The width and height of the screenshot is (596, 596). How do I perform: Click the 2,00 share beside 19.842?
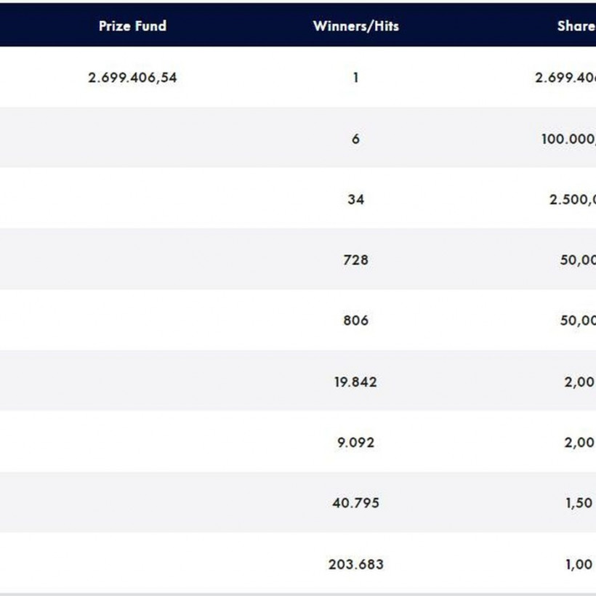click(579, 382)
